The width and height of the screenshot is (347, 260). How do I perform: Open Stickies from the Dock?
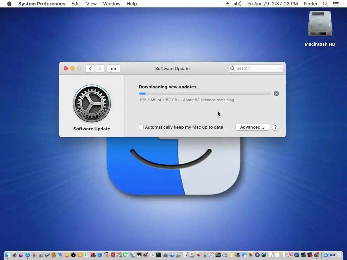[231, 255]
